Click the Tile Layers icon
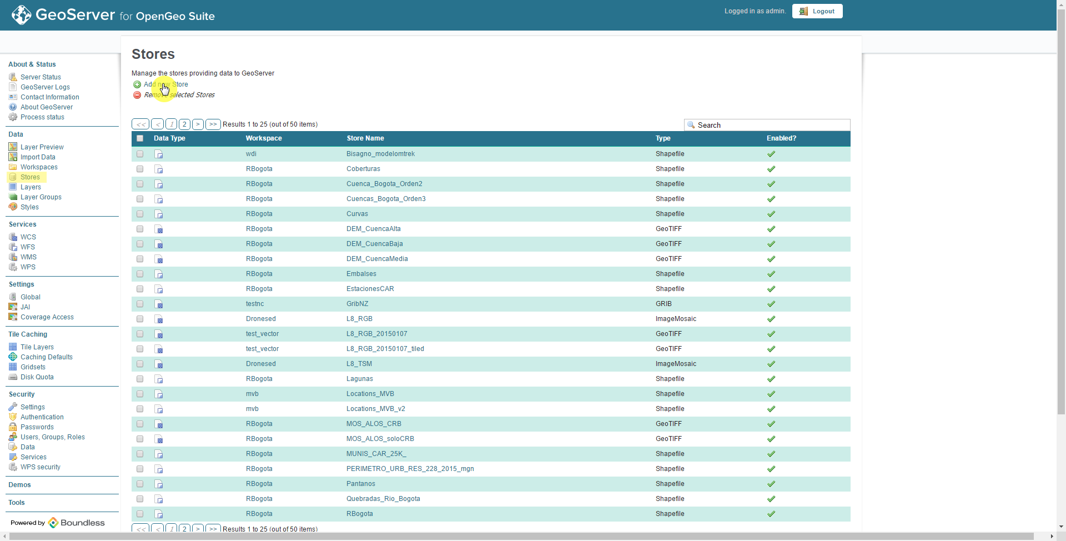Image resolution: width=1066 pixels, height=541 pixels. [x=13, y=347]
